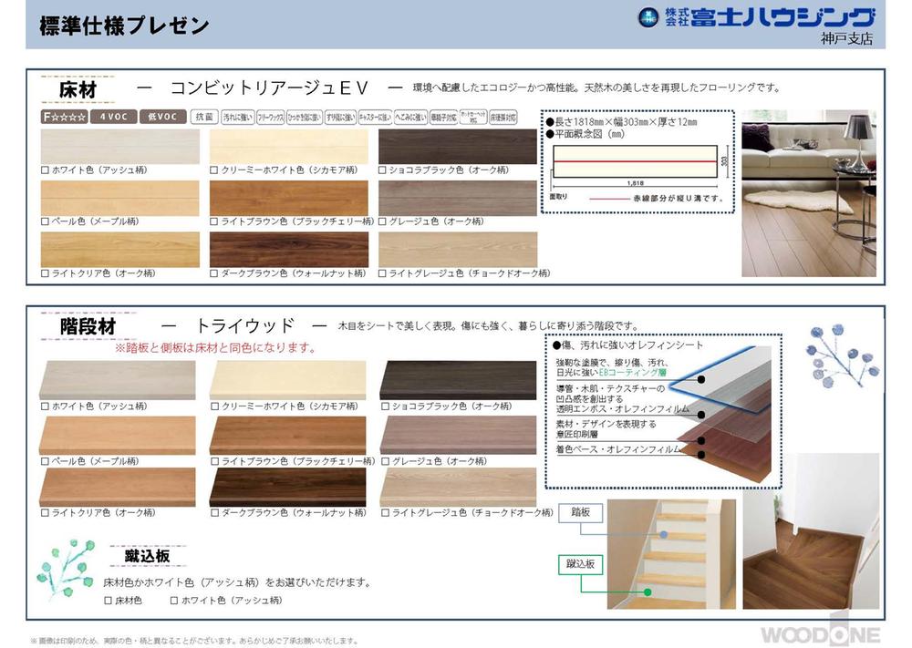912x648 pixels.
Task: Pick the greige oak flooring swatch in 床材
Action: click(x=458, y=198)
